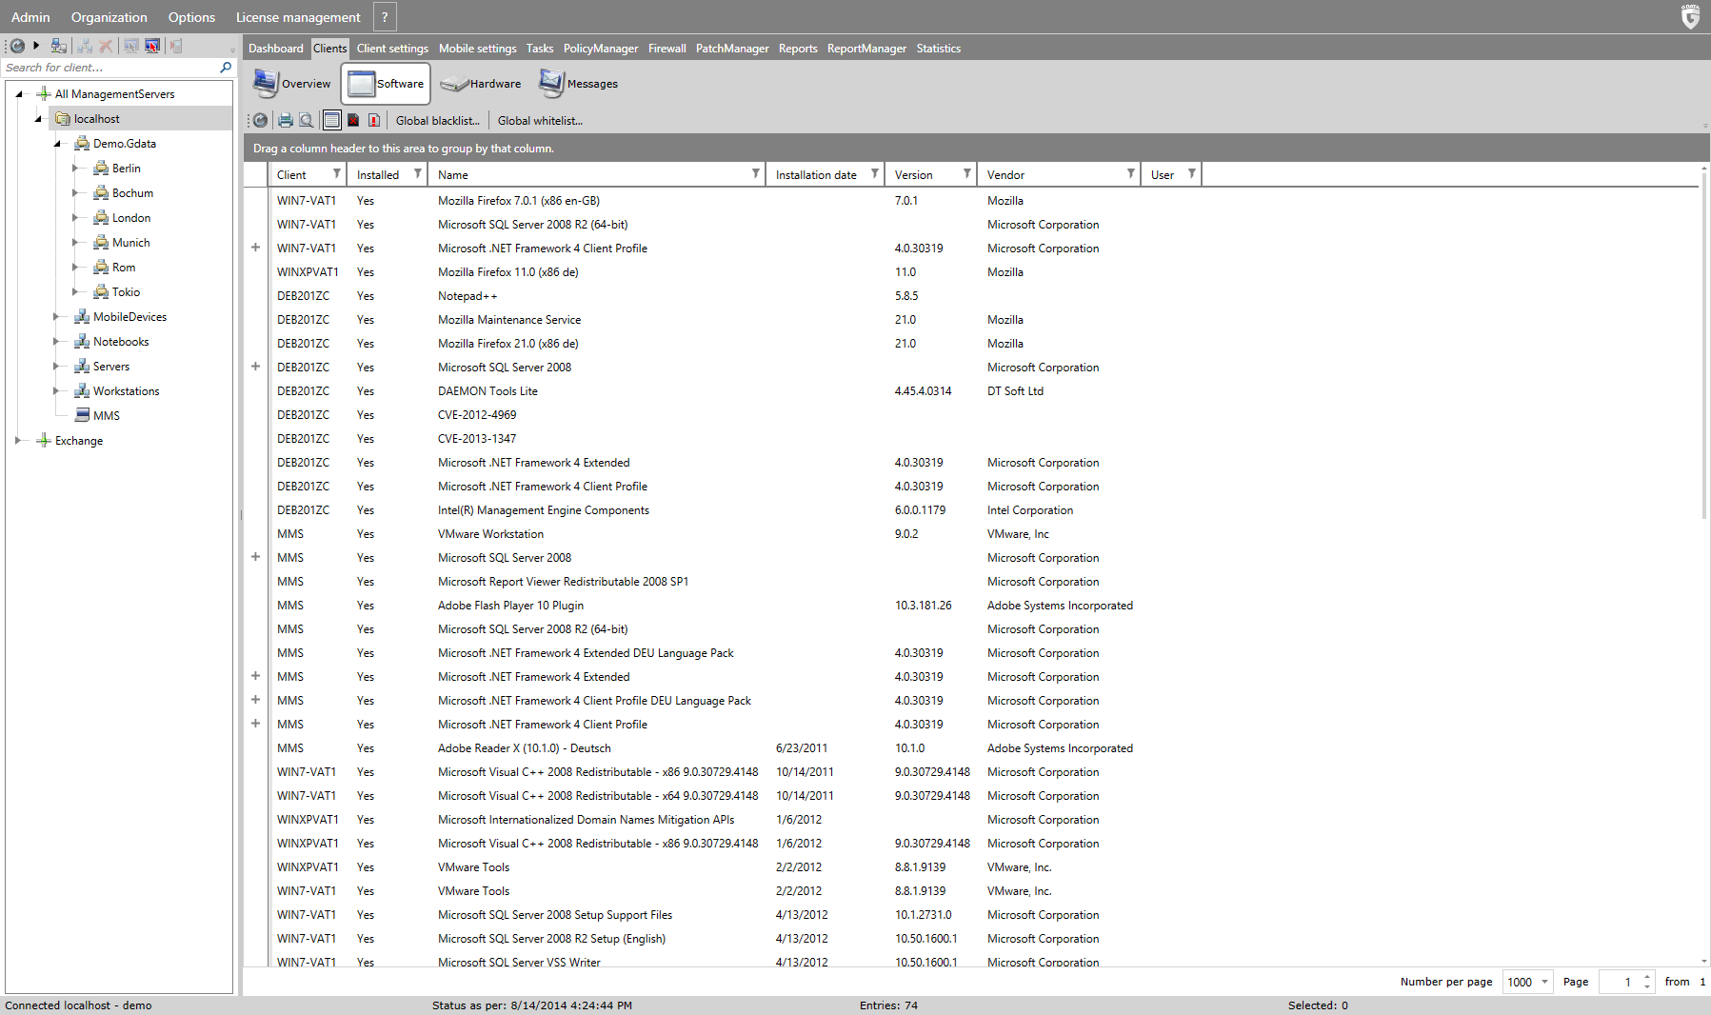
Task: Collapse All ManagementServers tree node
Action: coord(19,94)
